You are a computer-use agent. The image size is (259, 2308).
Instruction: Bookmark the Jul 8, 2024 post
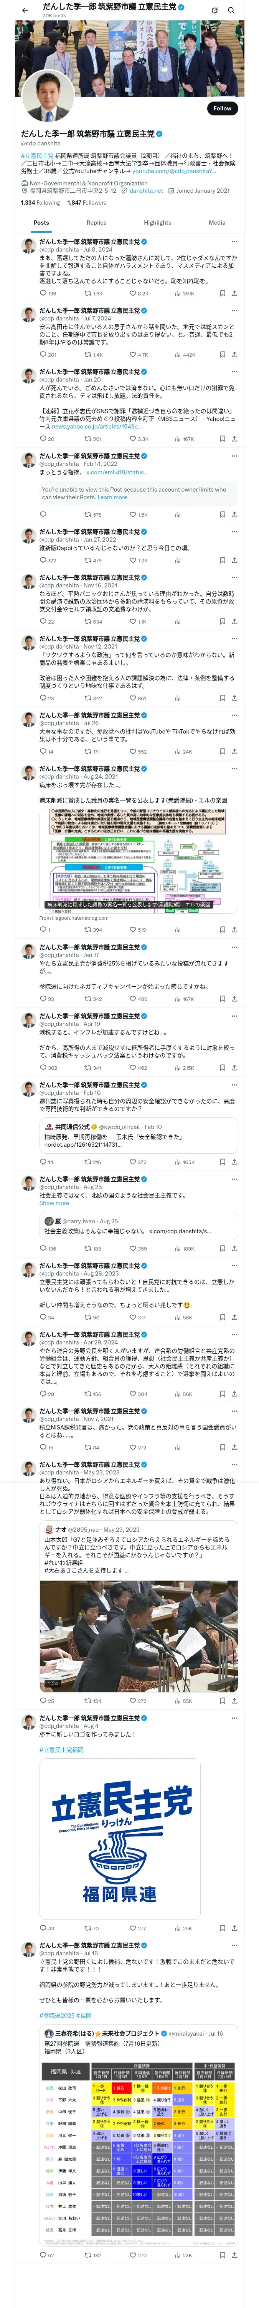point(223,293)
